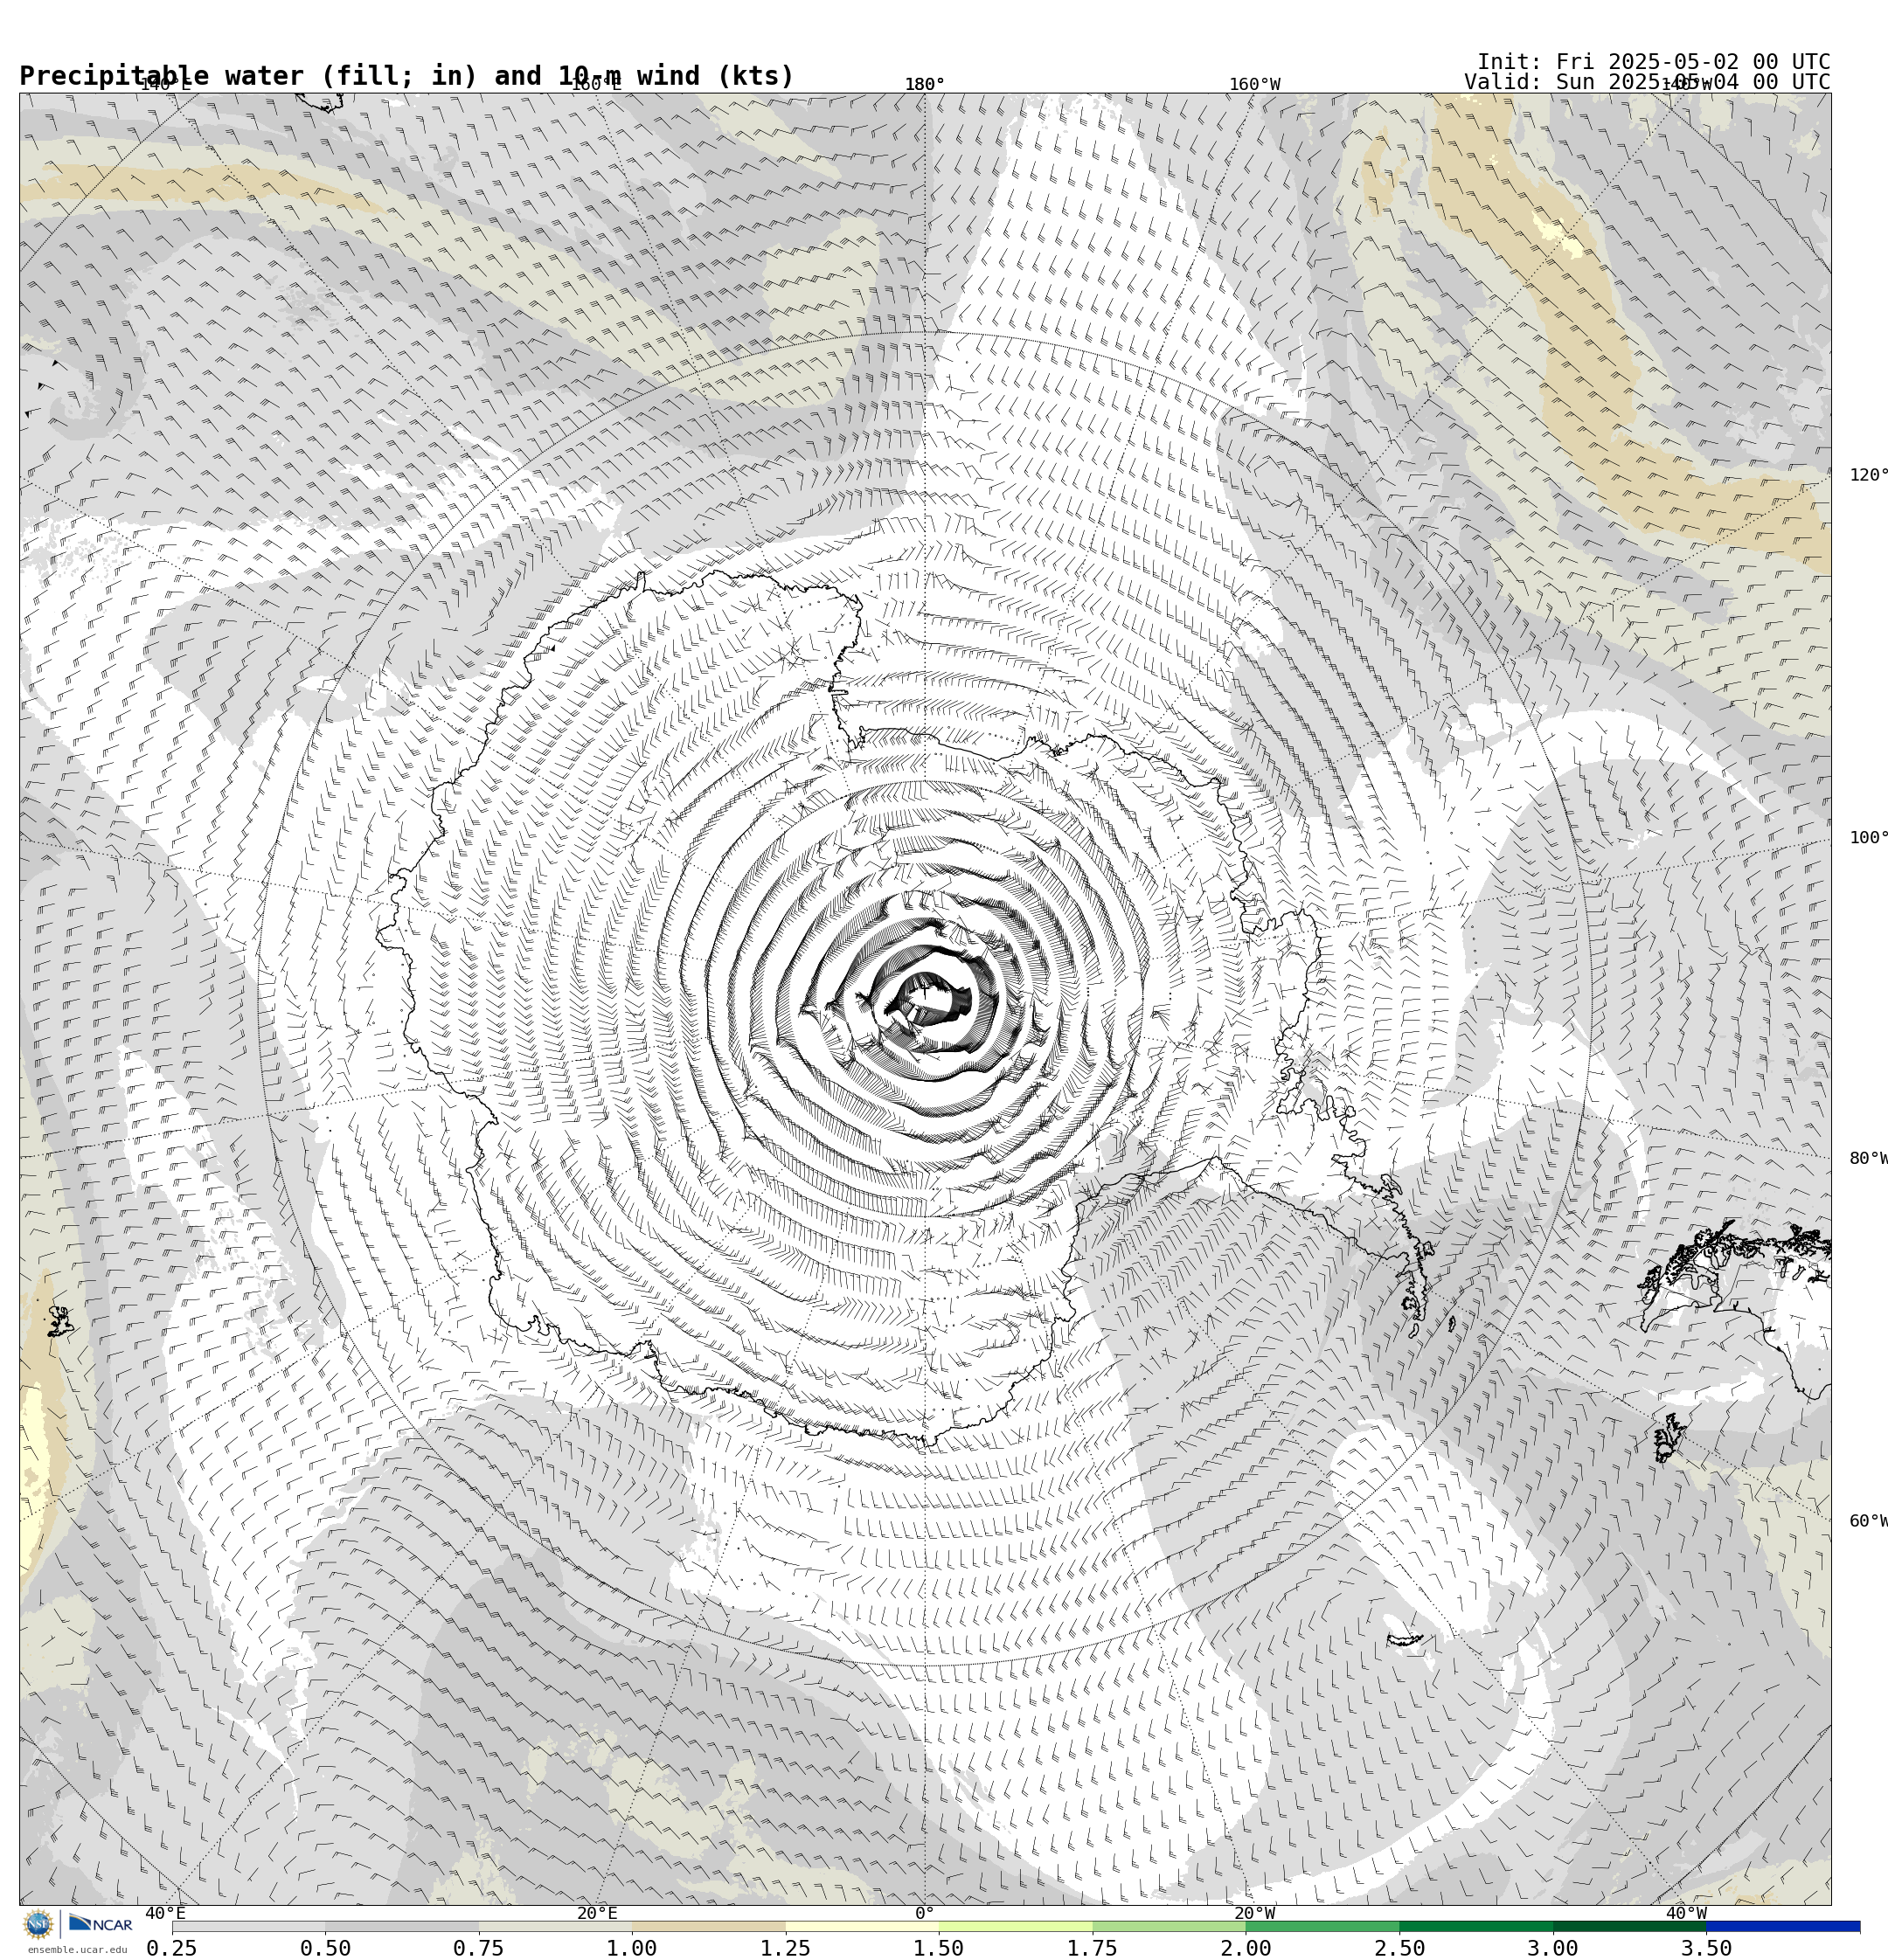Select the gray 0.50–0.75 colorbar segment

(401, 1926)
